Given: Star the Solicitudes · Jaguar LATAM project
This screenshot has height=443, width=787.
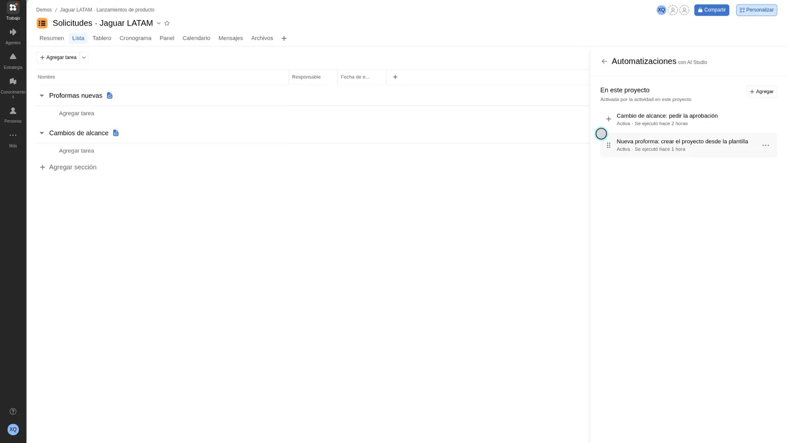Looking at the screenshot, I should [167, 23].
